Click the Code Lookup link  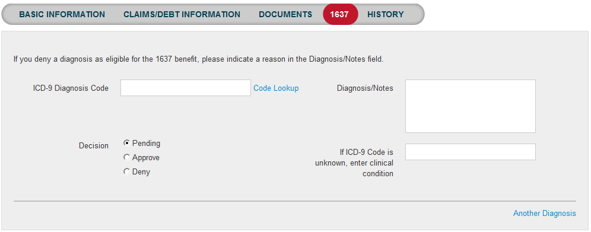pos(276,88)
